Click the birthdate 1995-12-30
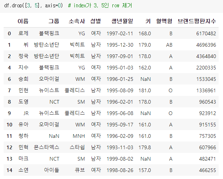Image resolution: width=223 pixels, height=179 pixels. tap(120, 45)
